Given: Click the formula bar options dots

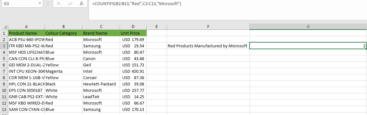Looking at the screenshot, I should click(48, 4).
